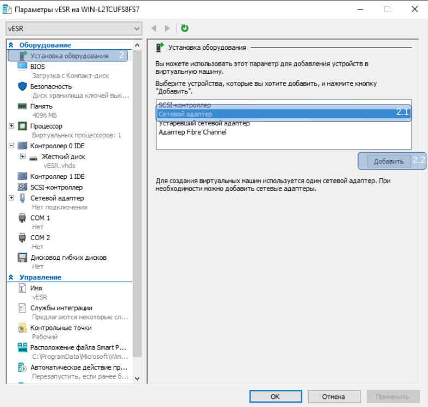Select the COM 2 label
This screenshot has height=407, width=428.
40,237
